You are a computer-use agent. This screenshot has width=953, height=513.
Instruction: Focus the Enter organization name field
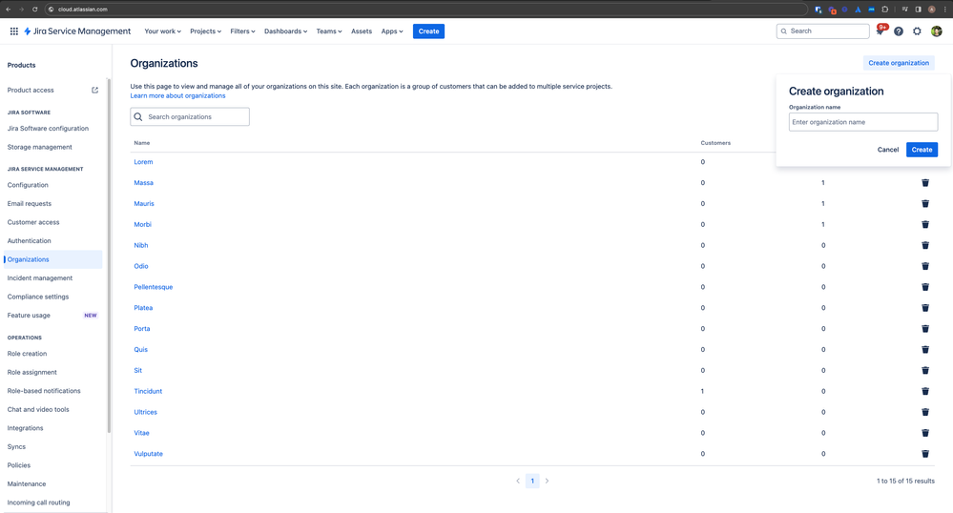863,122
